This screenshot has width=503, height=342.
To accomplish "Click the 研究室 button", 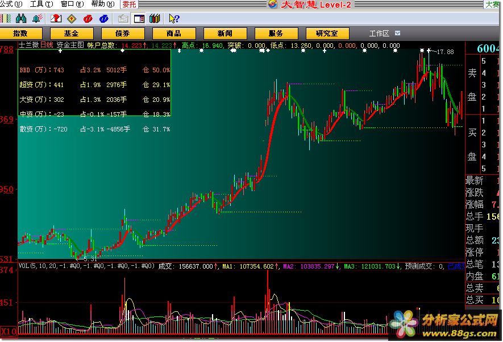I will point(327,33).
